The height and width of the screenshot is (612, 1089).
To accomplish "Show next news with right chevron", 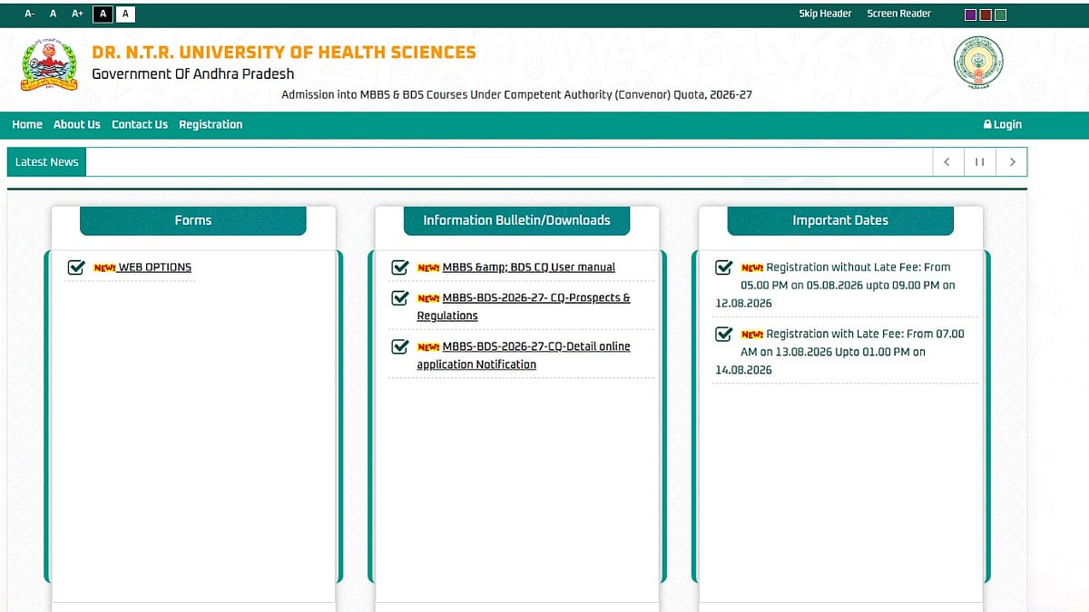I will pyautogui.click(x=1012, y=161).
